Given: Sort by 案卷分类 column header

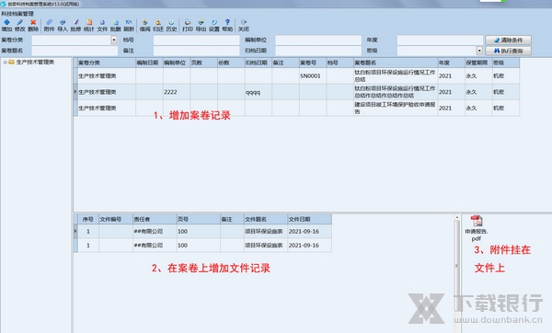Looking at the screenshot, I should tap(107, 63).
